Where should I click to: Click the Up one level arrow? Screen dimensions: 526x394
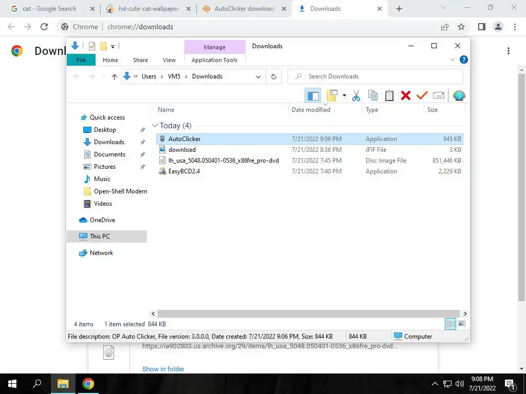coord(115,77)
